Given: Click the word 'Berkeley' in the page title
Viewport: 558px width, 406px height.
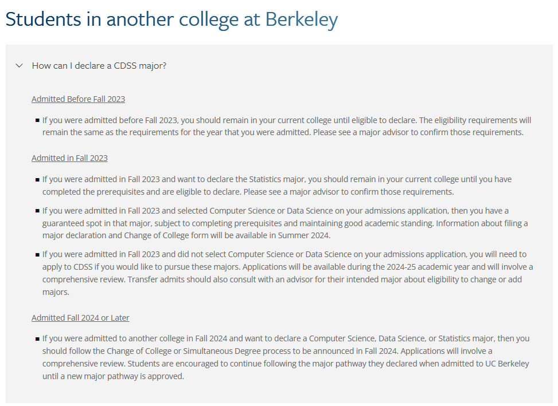Looking at the screenshot, I should click(x=302, y=19).
